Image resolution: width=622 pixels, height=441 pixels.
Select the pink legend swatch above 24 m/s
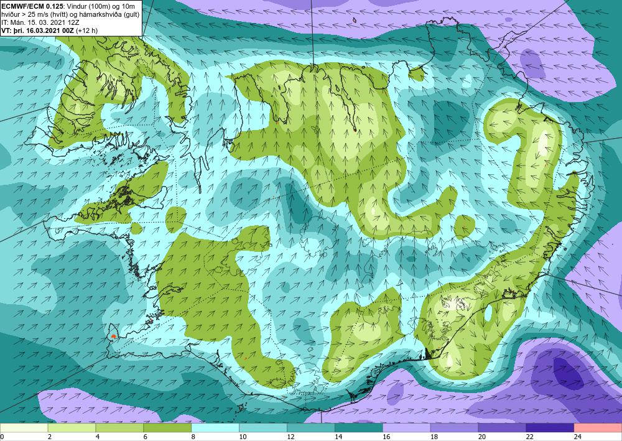pos(598,428)
